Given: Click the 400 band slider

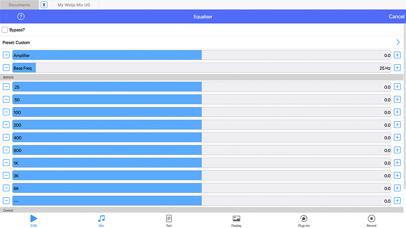Looking at the screenshot, I should (x=201, y=138).
